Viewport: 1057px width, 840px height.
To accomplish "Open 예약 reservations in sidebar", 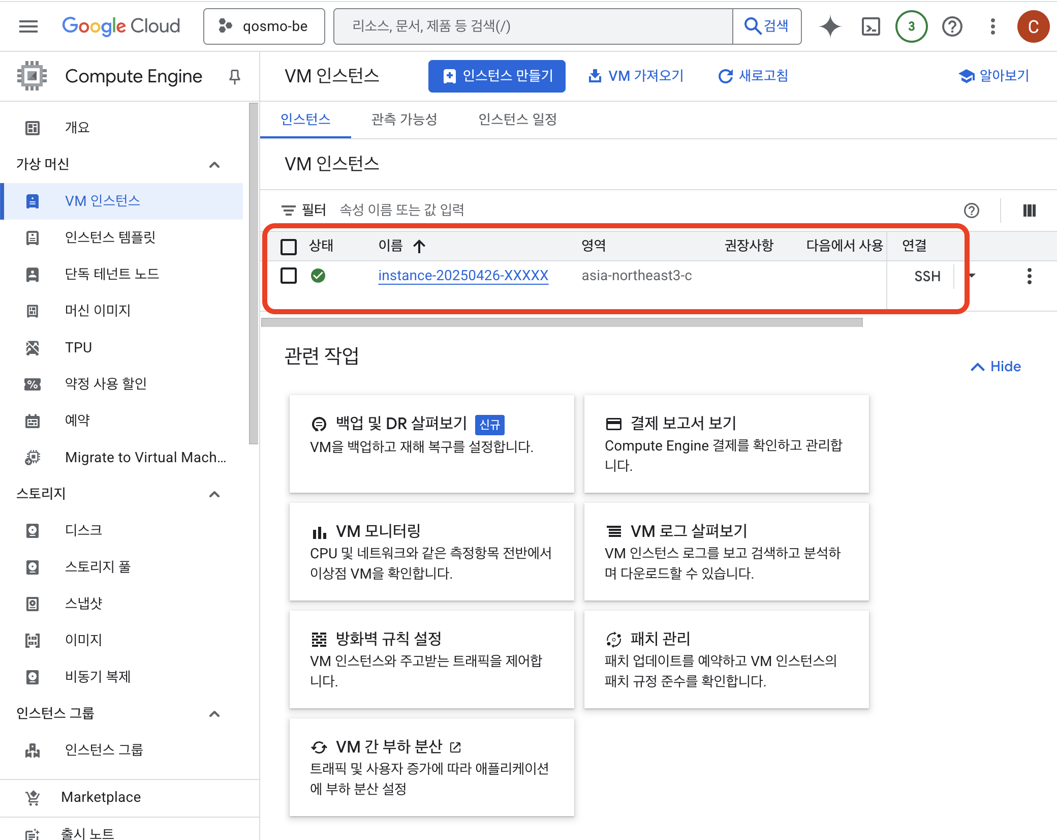I will click(x=121, y=421).
